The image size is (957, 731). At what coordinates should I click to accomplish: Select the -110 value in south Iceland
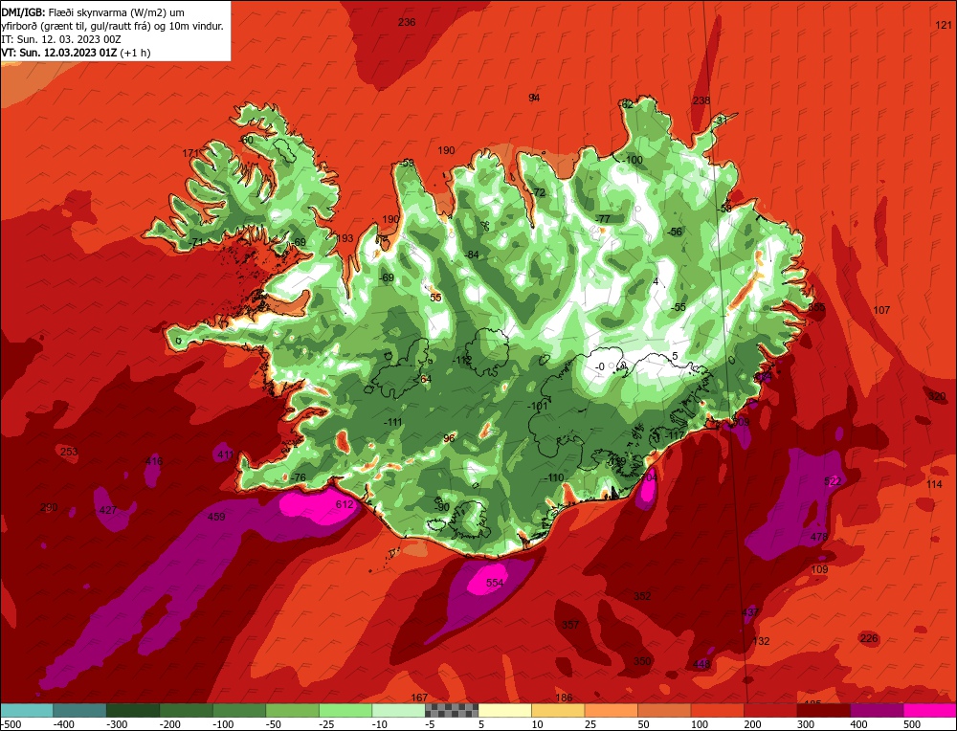click(x=554, y=477)
